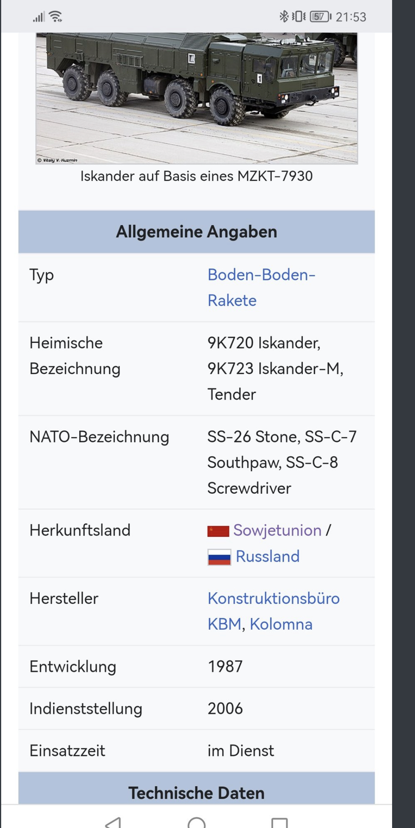Viewport: 415px width, 828px height.
Task: Follow the Russland link
Action: [267, 557]
